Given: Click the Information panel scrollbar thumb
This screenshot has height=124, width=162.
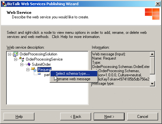Looking at the screenshot, I should tap(152, 65).
